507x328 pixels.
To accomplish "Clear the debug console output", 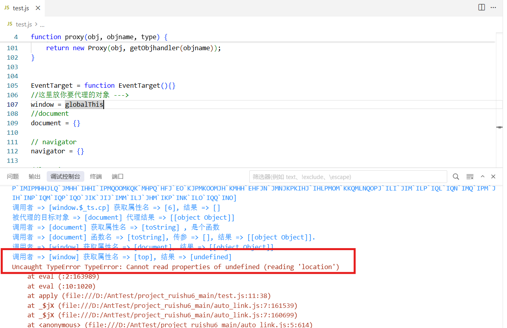I will (470, 177).
